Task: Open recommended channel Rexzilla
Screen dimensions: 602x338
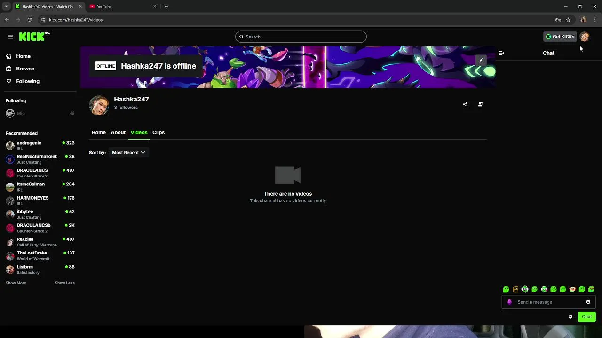Action: [40, 242]
